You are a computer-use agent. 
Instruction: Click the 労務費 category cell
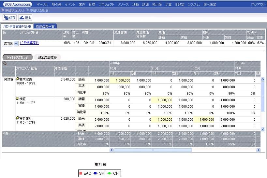pyautogui.click(x=9, y=79)
